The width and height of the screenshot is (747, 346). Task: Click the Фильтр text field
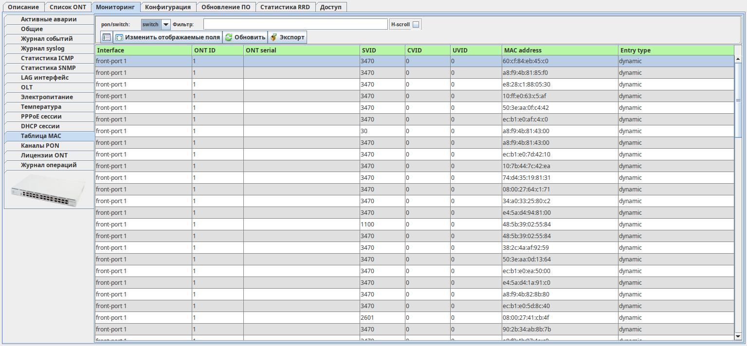295,24
